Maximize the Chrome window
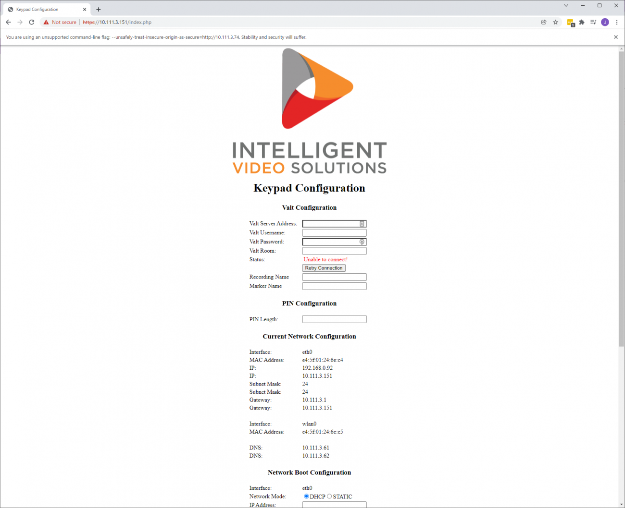The height and width of the screenshot is (508, 625). tap(600, 6)
